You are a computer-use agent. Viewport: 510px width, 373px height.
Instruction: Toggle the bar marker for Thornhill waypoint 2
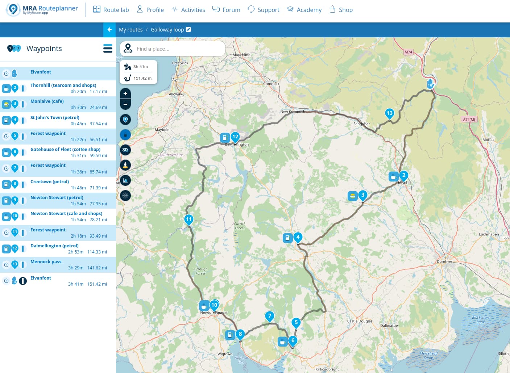point(23,88)
